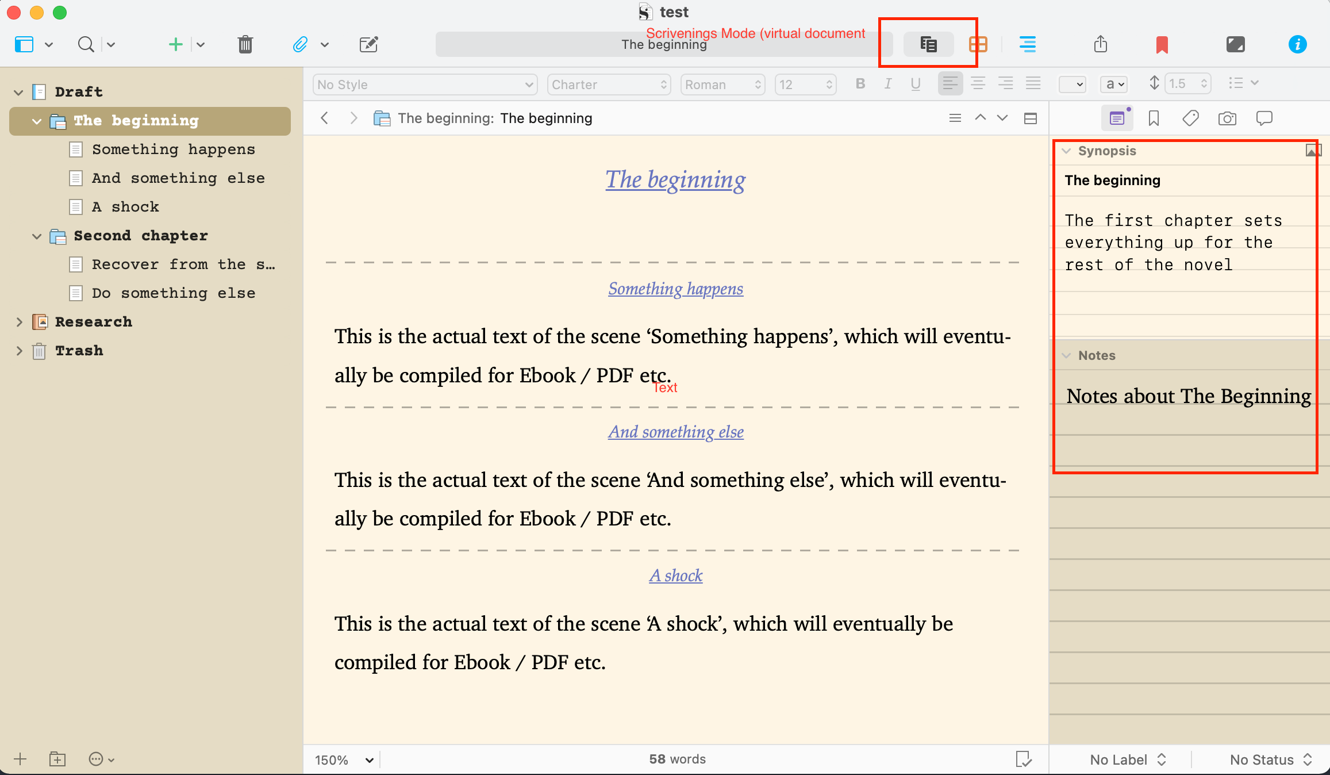This screenshot has width=1330, height=775.
Task: Enter composition mode with dark screen icon
Action: (1235, 44)
